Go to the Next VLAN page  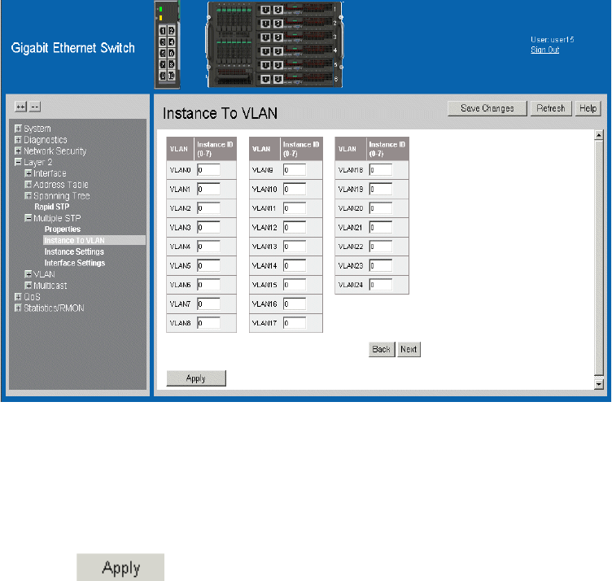409,349
